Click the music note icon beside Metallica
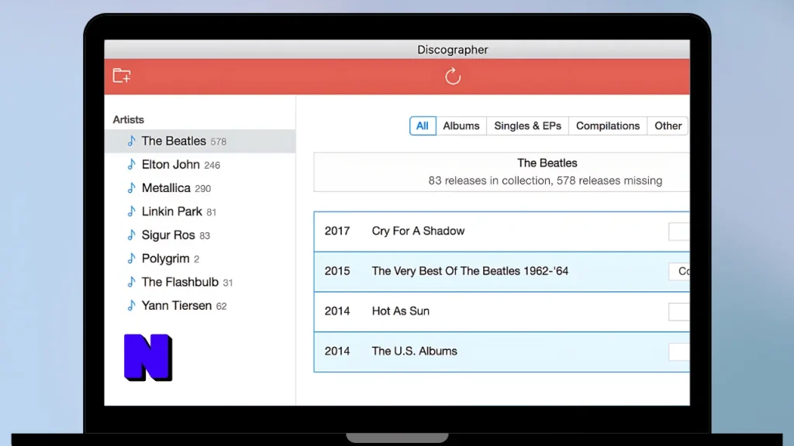This screenshot has width=794, height=446. 132,187
